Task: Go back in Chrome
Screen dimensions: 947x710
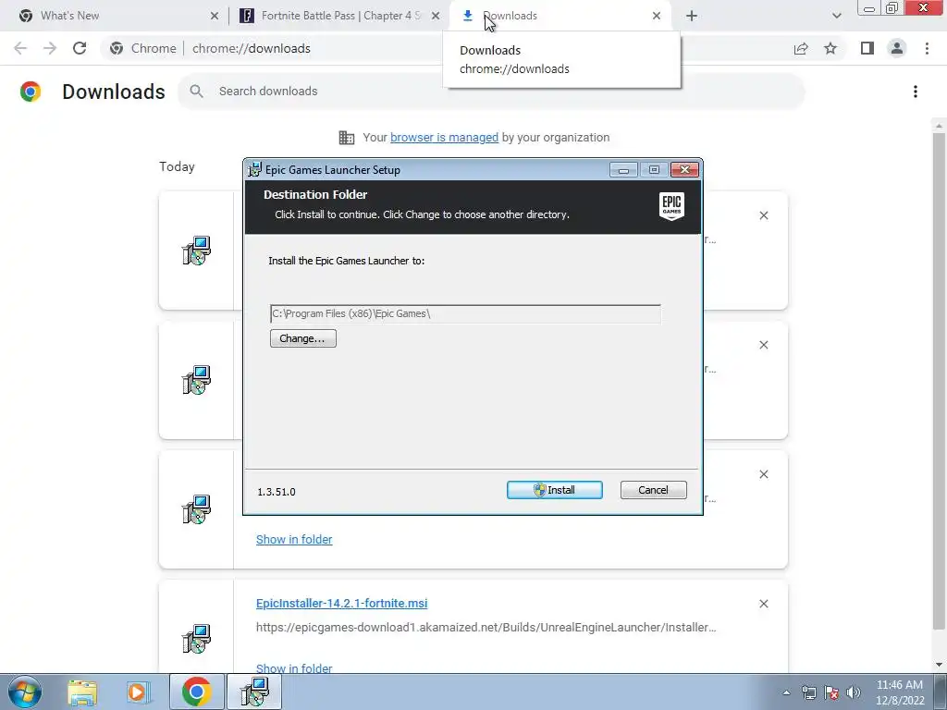Action: pyautogui.click(x=20, y=48)
